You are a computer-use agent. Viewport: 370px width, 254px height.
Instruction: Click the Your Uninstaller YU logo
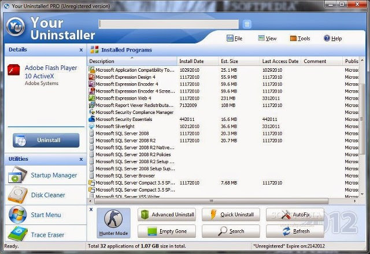[16, 27]
